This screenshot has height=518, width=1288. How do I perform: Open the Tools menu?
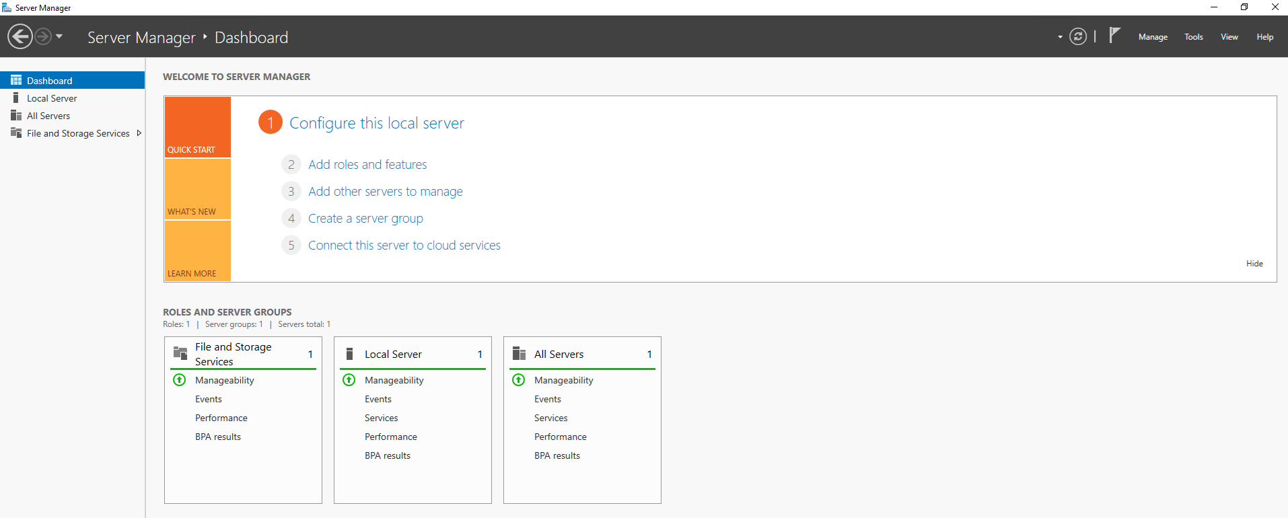pos(1194,37)
